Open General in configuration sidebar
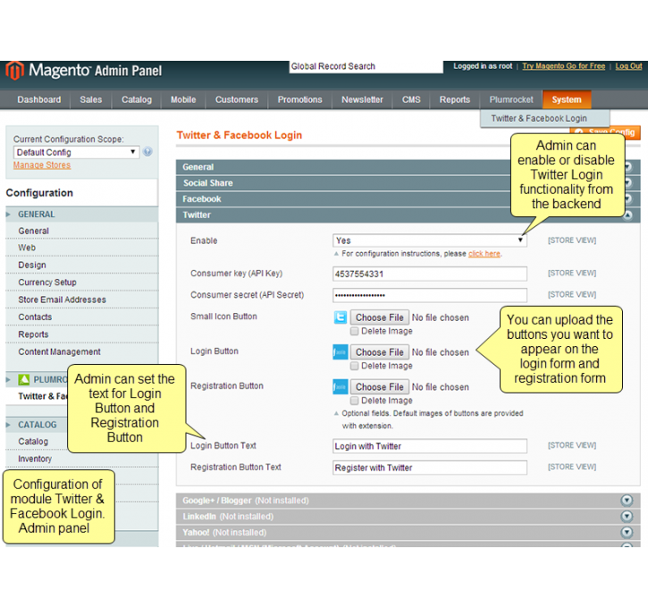The image size is (648, 608). pos(33,231)
